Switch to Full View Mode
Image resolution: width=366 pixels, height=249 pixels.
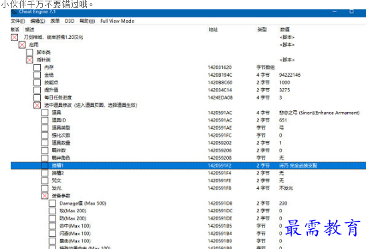tap(117, 21)
